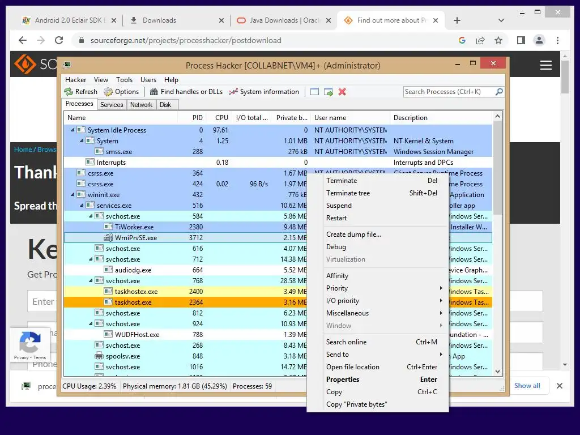Collapse the System Idle Process tree
Image resolution: width=580 pixels, height=435 pixels.
[x=72, y=130]
